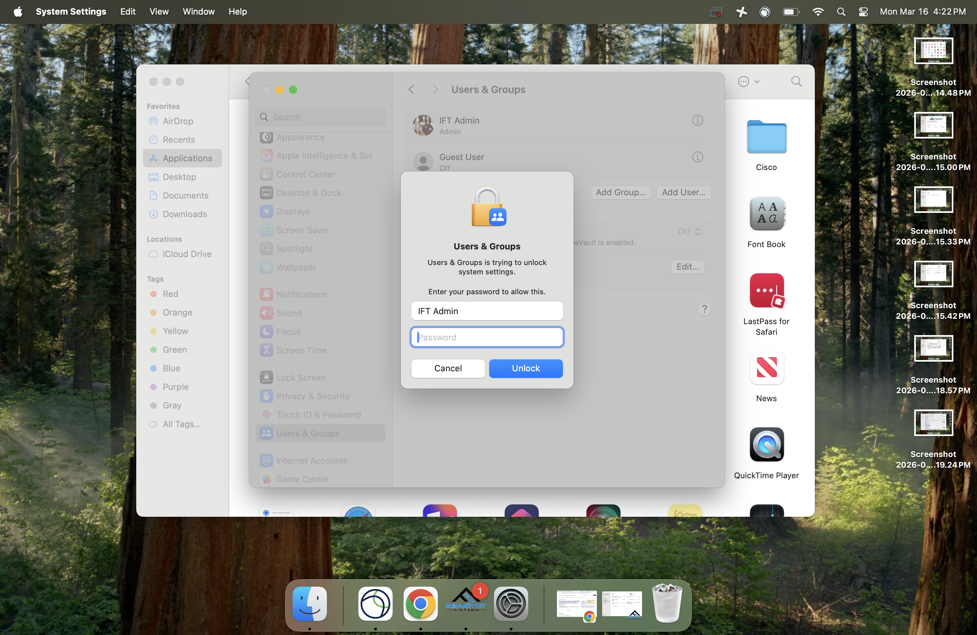977x635 pixels.
Task: Open info for Guest User
Action: tap(698, 157)
